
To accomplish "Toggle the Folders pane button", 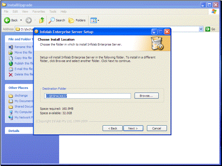I will click(x=77, y=20).
